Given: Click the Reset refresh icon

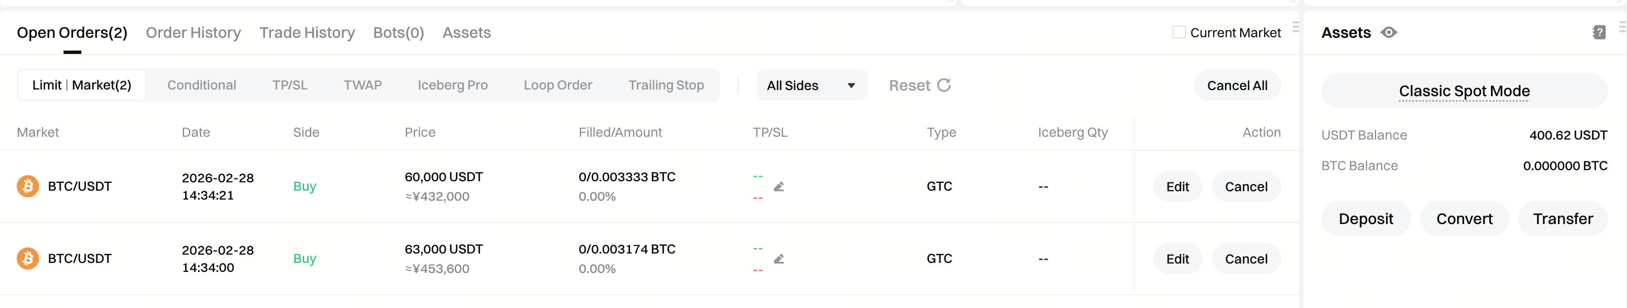Looking at the screenshot, I should [943, 85].
